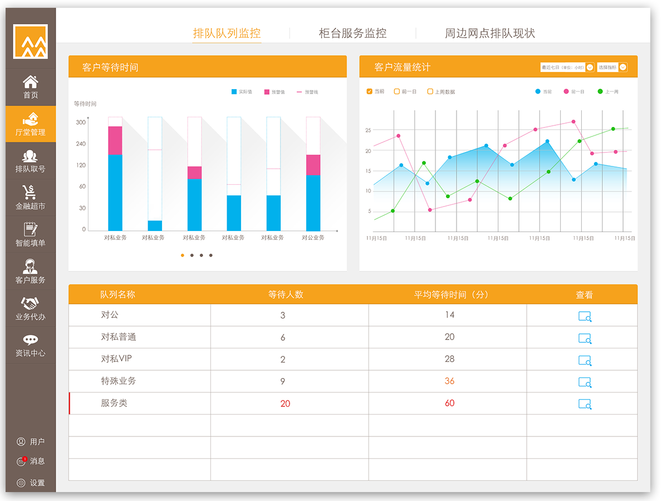Select the 业务代办 handshake icon
Screen dimensions: 662x501
point(31,308)
